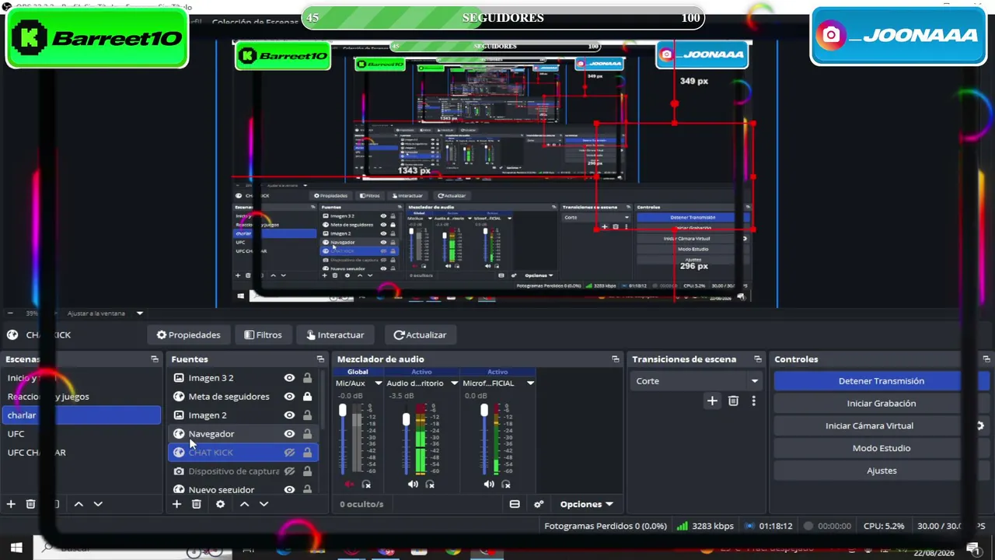The image size is (995, 560).
Task: Undock the Controles panel
Action: coord(986,359)
